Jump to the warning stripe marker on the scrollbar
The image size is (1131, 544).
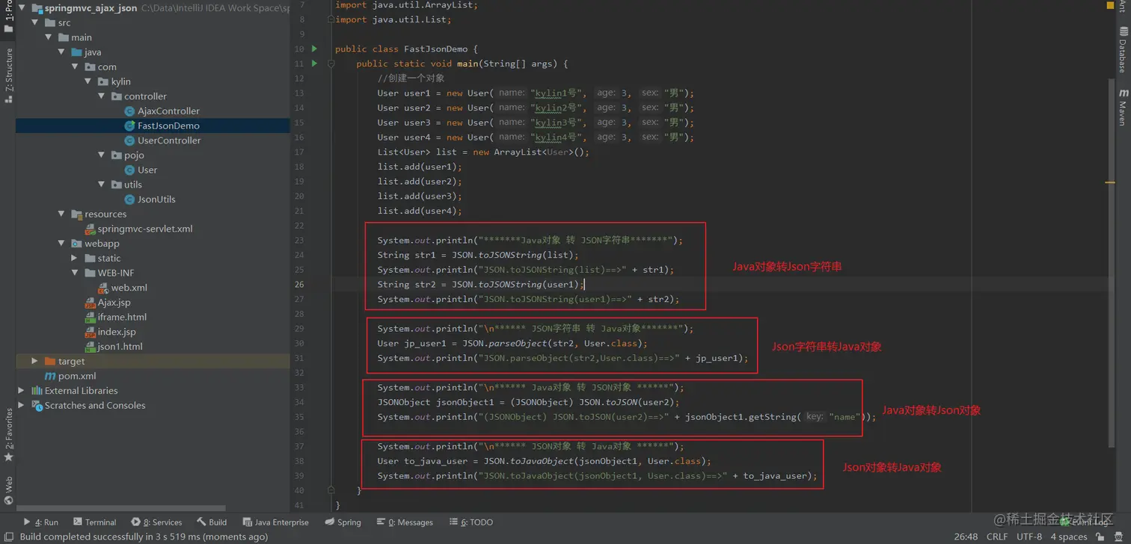pyautogui.click(x=1110, y=182)
